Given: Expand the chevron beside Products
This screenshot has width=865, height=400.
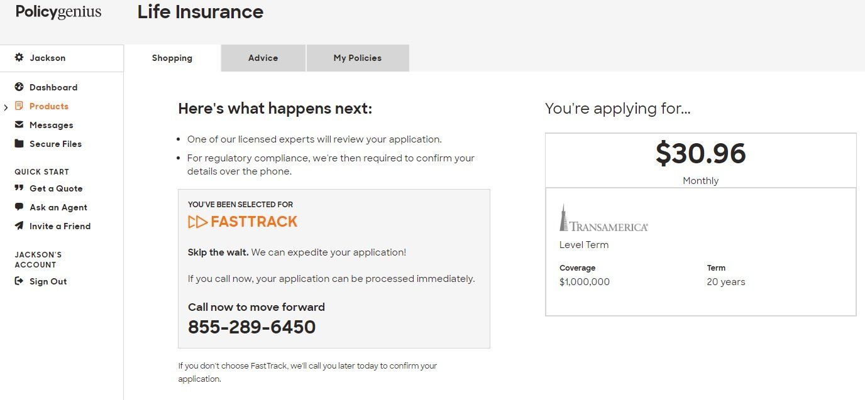Looking at the screenshot, I should pos(6,107).
